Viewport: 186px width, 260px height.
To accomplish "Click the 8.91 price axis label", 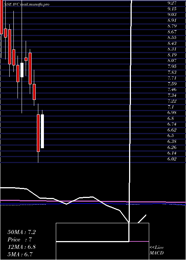I will (x=172, y=20).
